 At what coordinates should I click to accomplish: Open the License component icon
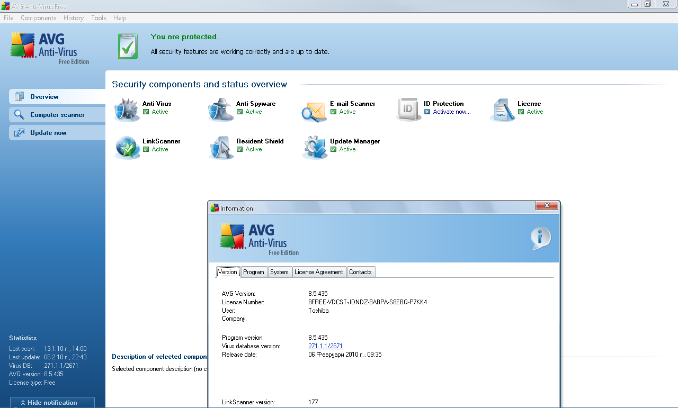(502, 110)
